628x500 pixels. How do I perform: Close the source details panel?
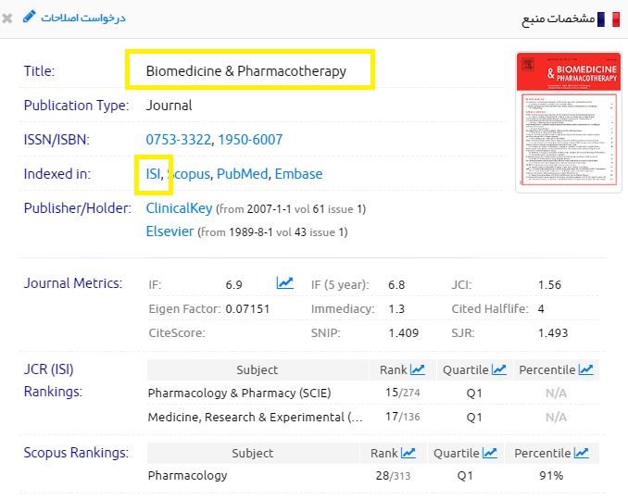point(7,18)
